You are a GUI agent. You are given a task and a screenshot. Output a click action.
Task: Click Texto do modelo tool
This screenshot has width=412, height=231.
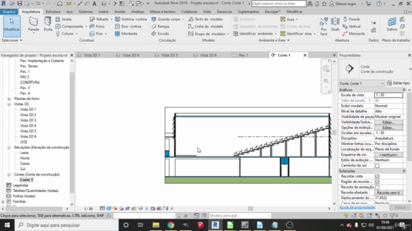coord(205,19)
